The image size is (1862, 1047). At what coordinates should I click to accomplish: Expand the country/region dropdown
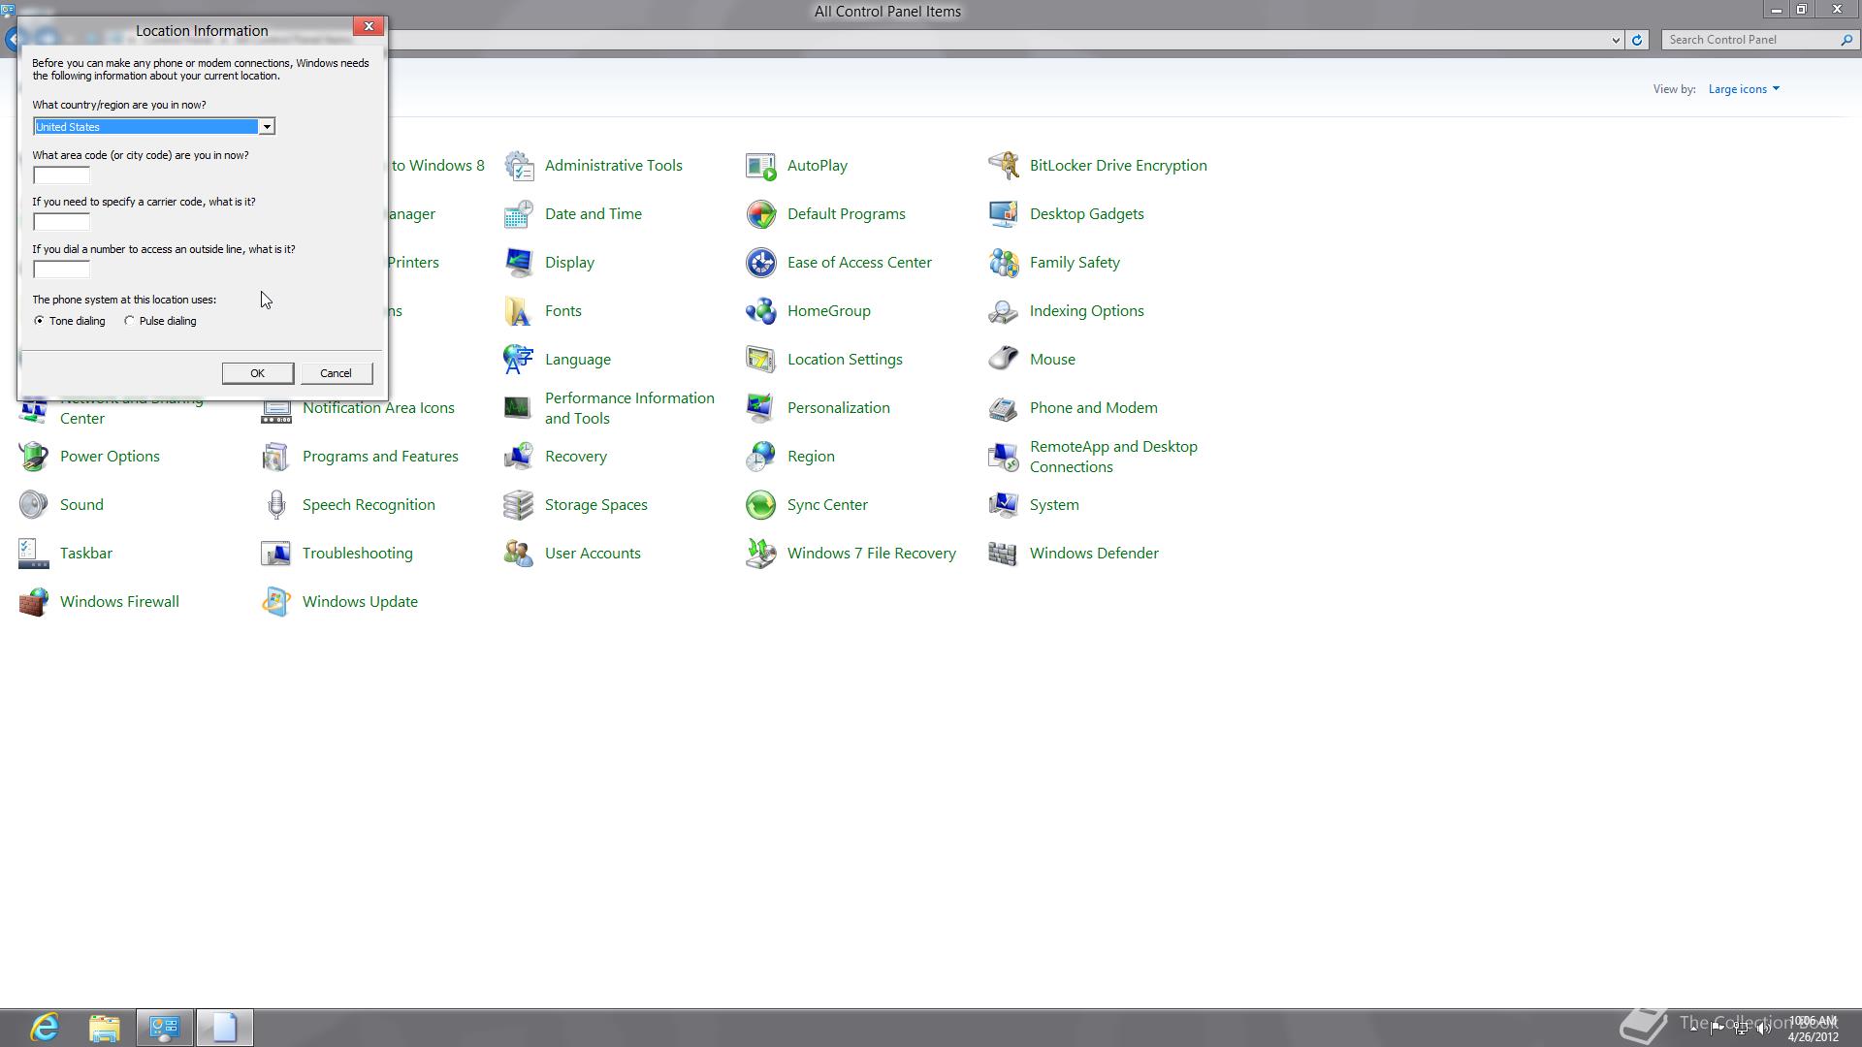tap(266, 127)
